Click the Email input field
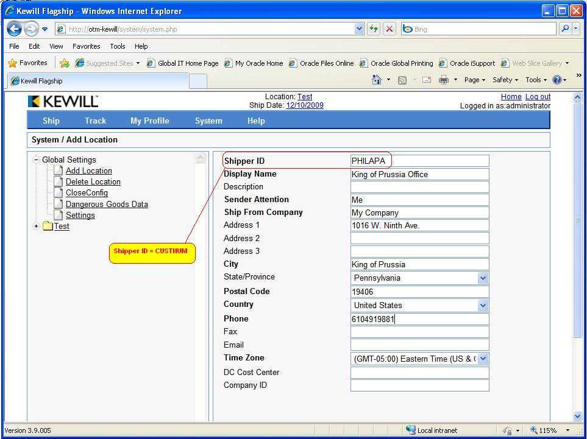Image resolution: width=587 pixels, height=439 pixels. (x=419, y=345)
